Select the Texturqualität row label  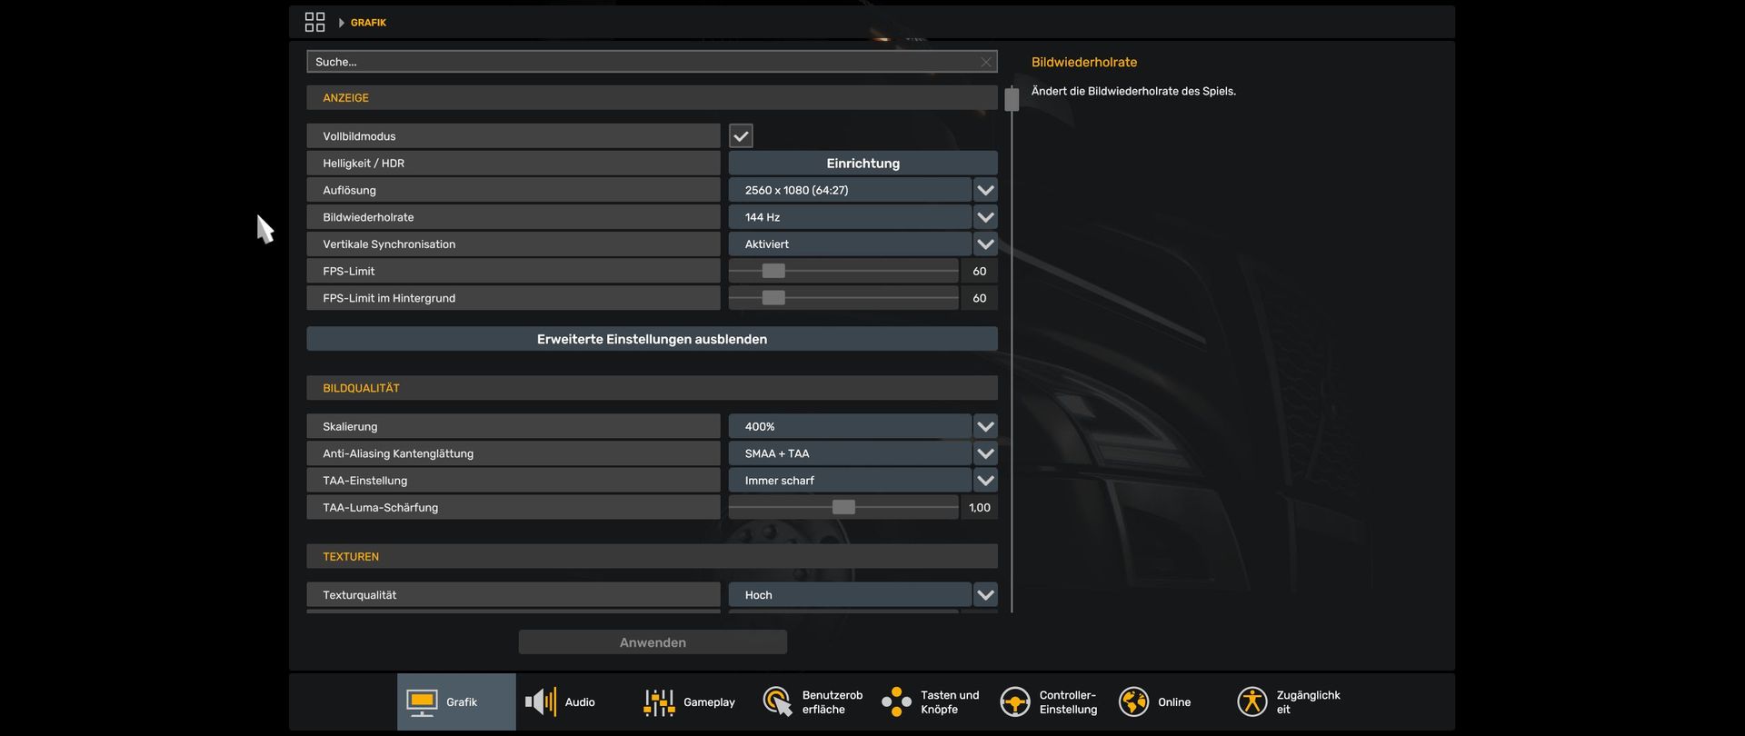tap(514, 595)
